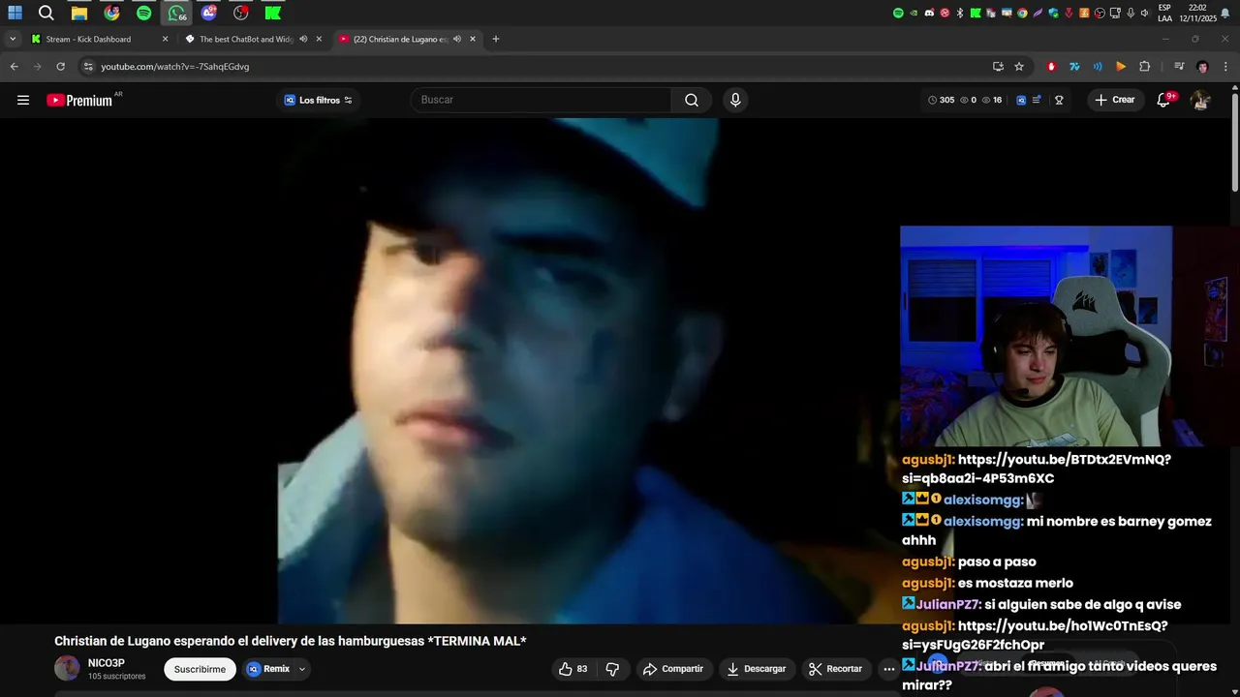
Task: Reload the page
Action: (x=60, y=66)
